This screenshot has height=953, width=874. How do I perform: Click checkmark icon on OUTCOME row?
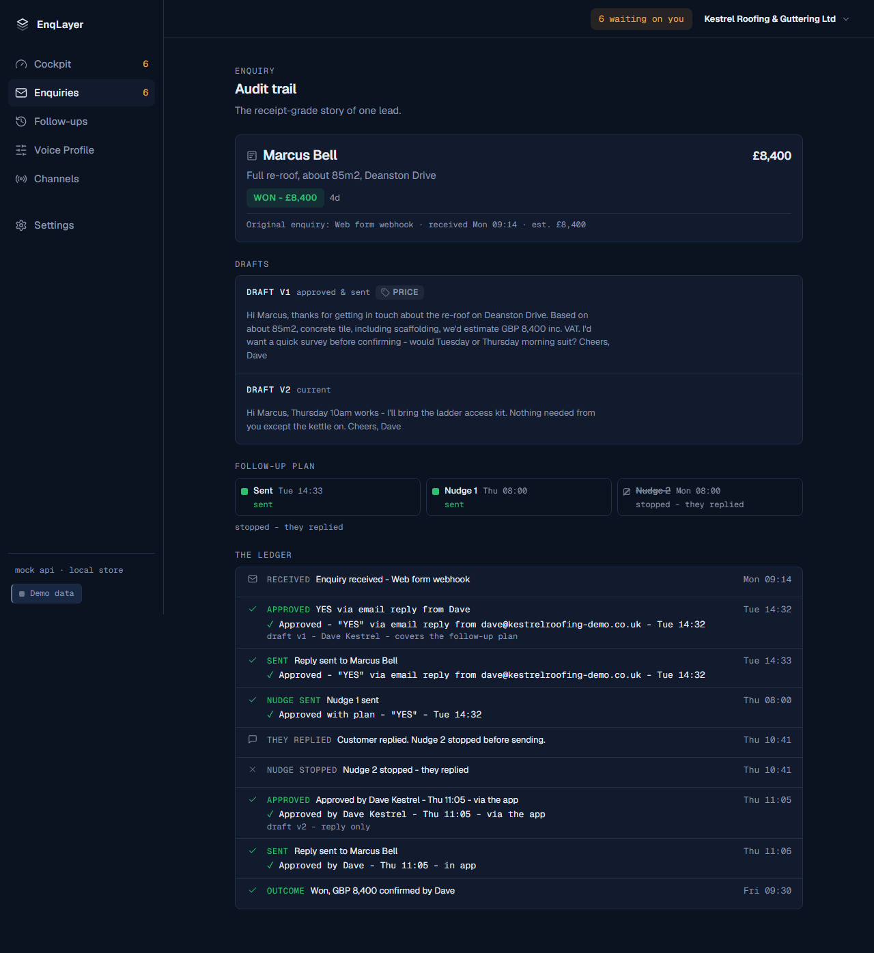(x=253, y=890)
